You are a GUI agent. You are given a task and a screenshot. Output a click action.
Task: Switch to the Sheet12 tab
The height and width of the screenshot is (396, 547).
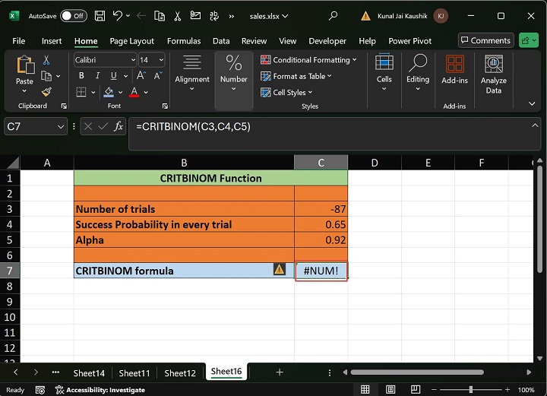click(x=180, y=372)
